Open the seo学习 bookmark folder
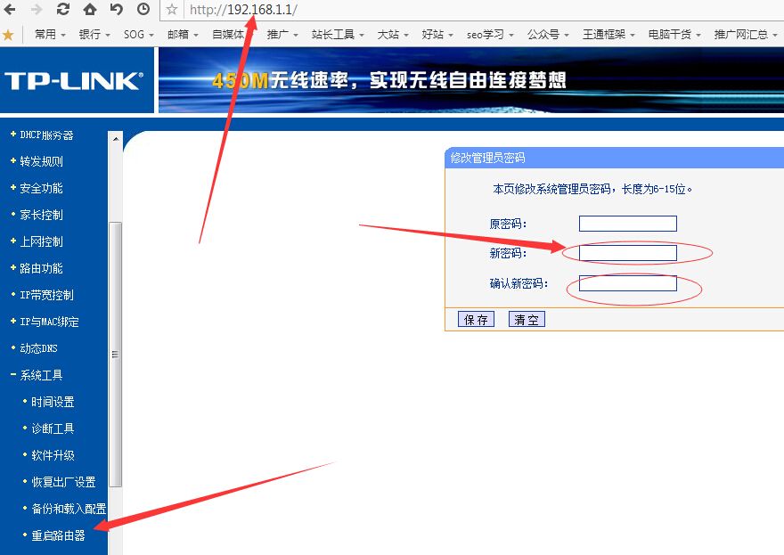Screen dimensions: 784x555 point(490,35)
